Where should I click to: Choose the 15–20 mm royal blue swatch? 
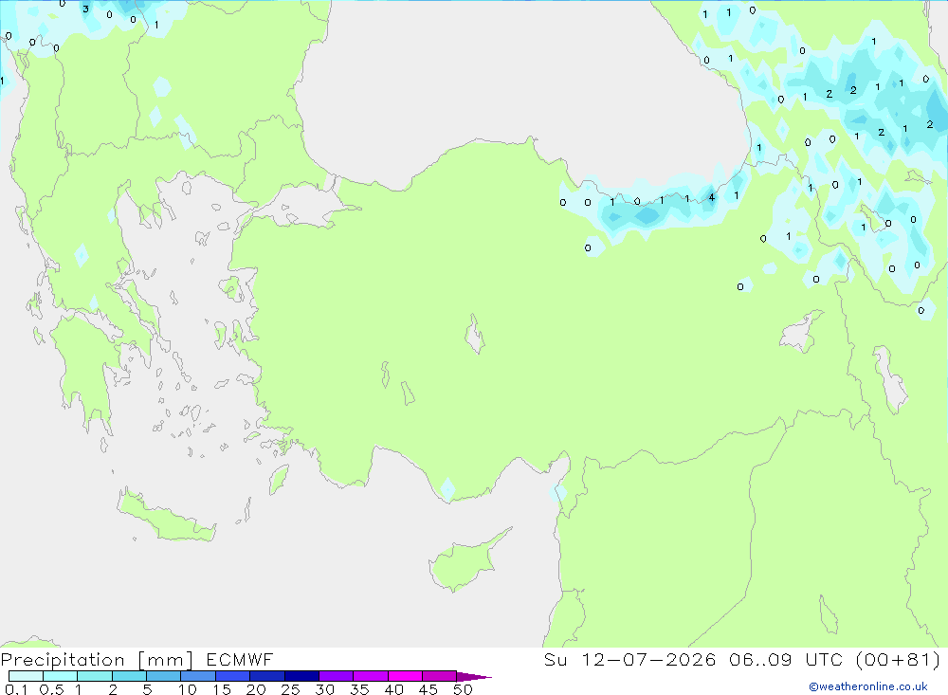[233, 676]
